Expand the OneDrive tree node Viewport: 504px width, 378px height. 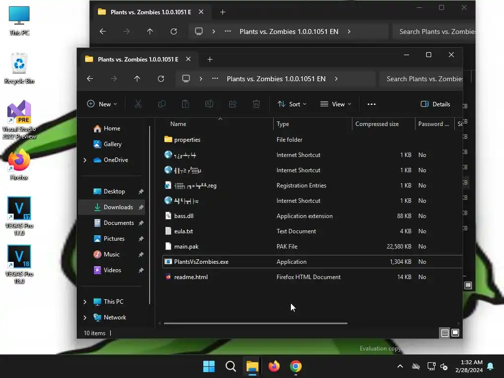(85, 160)
